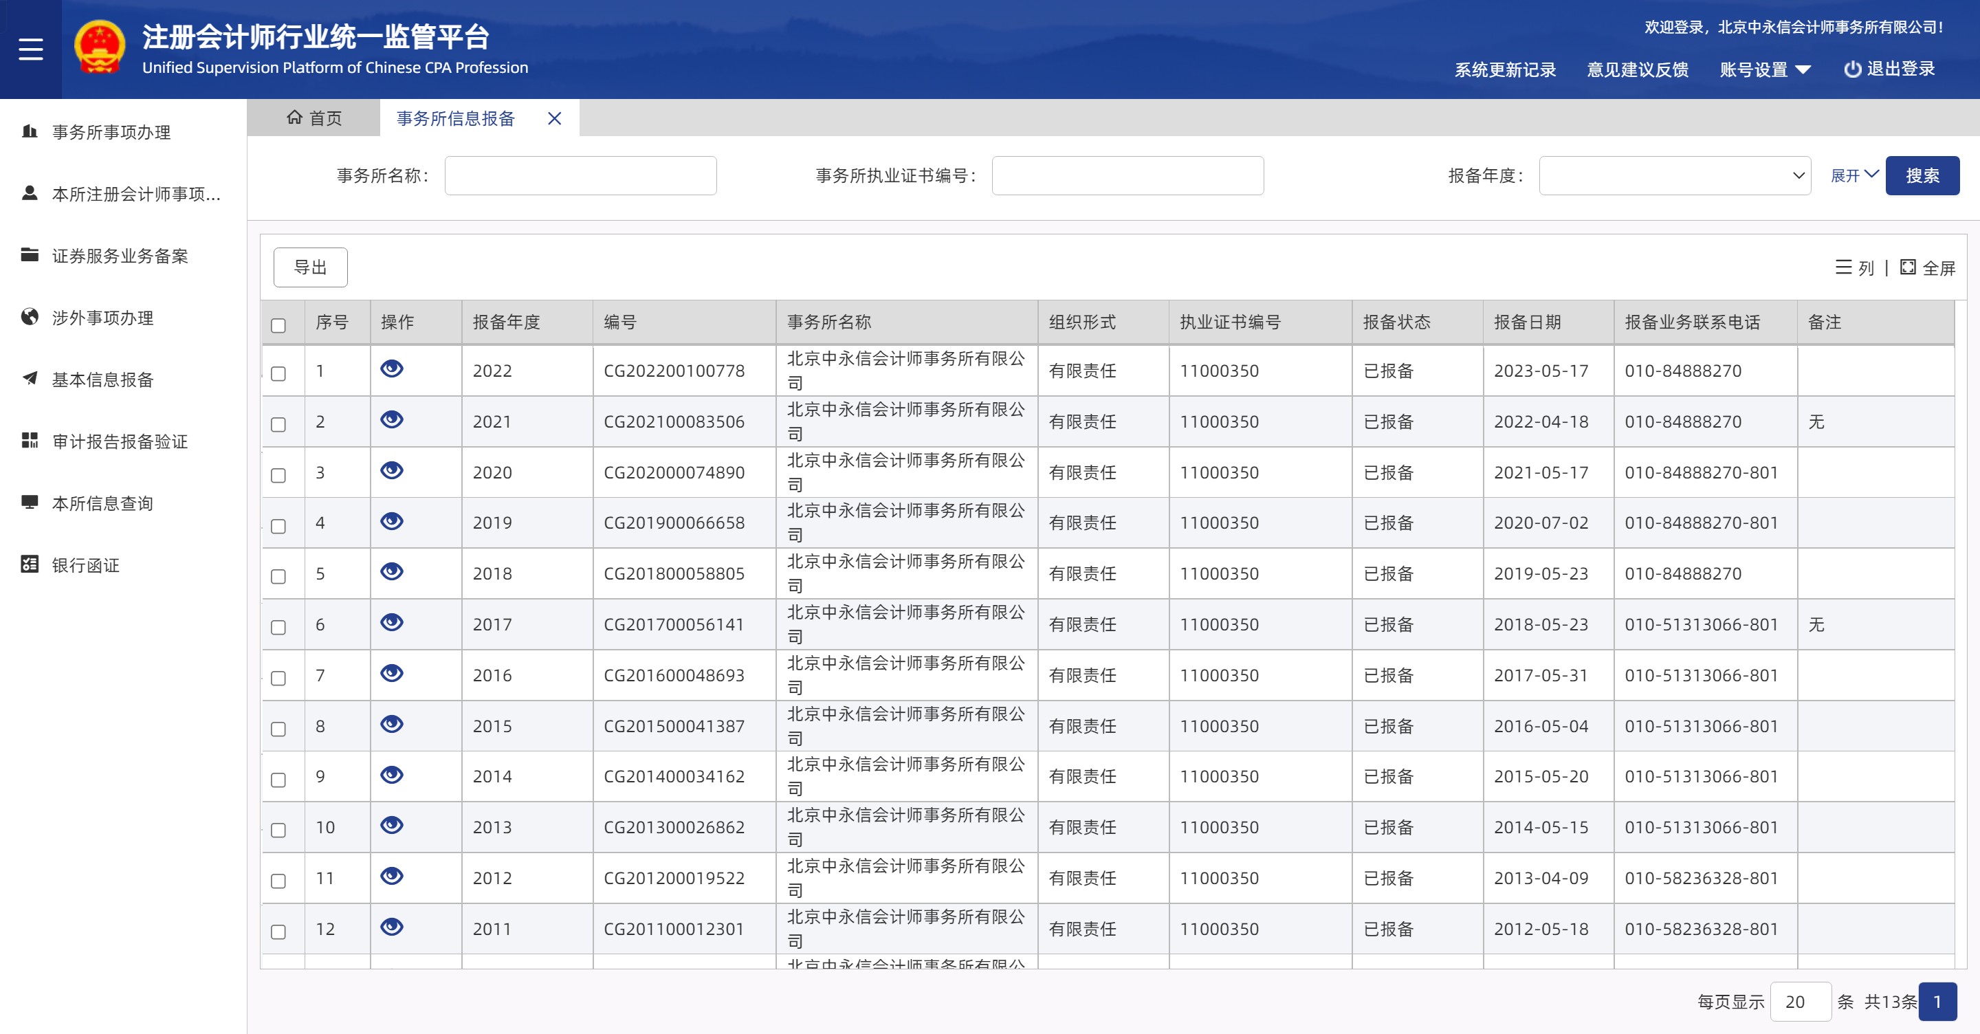Open 银行函证 in the sidebar
1980x1034 pixels.
pyautogui.click(x=85, y=565)
